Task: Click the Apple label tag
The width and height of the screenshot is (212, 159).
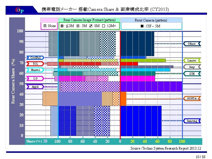Action: pos(35,87)
